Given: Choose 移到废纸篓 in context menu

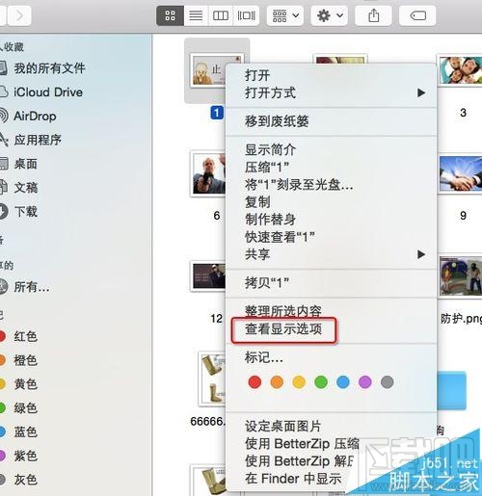Looking at the screenshot, I should [331, 121].
